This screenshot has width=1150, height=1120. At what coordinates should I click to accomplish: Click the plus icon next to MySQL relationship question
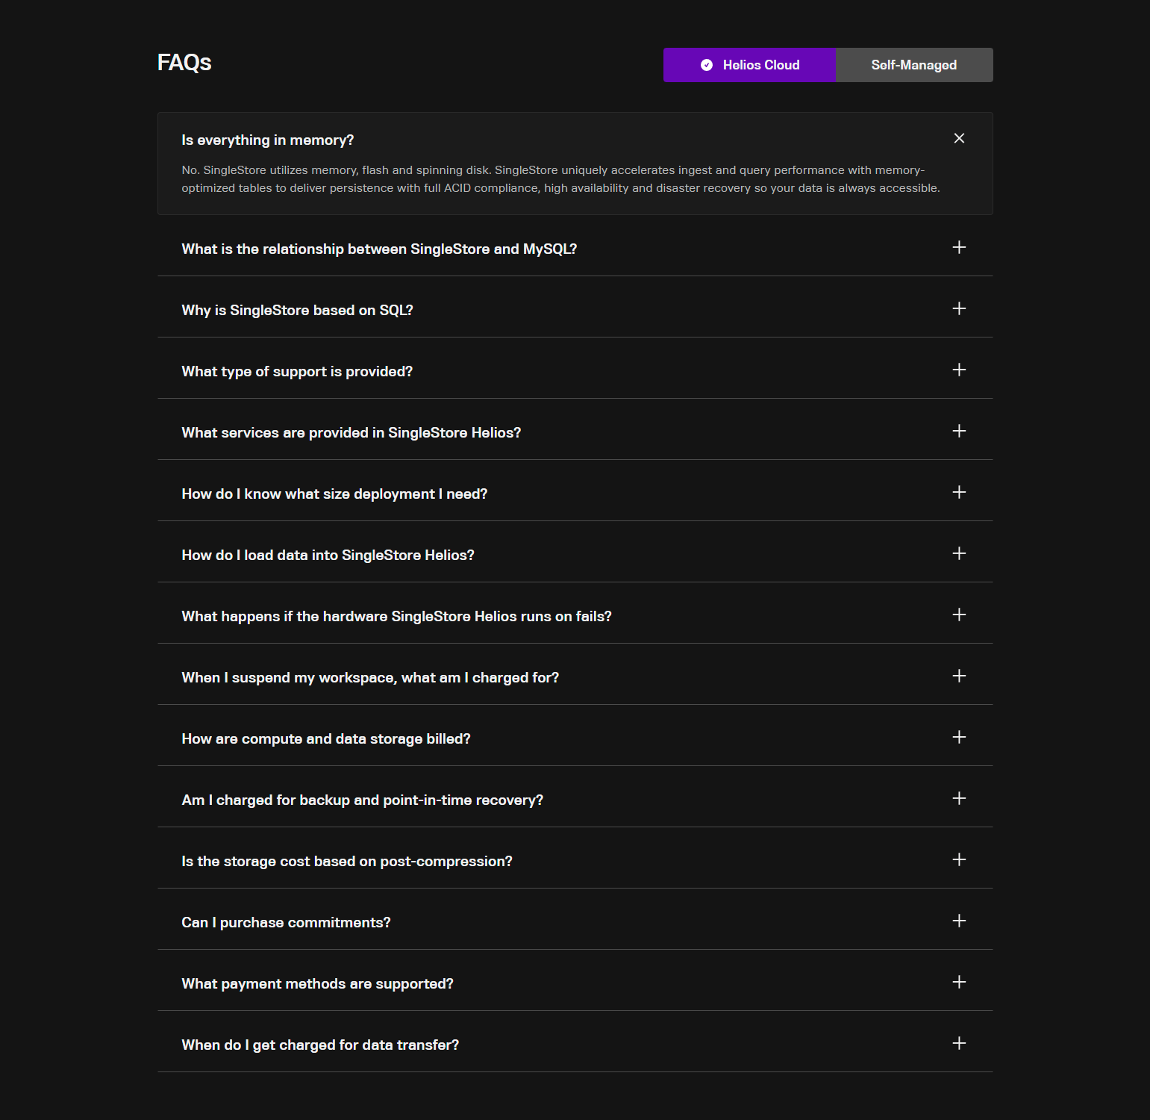coord(960,249)
